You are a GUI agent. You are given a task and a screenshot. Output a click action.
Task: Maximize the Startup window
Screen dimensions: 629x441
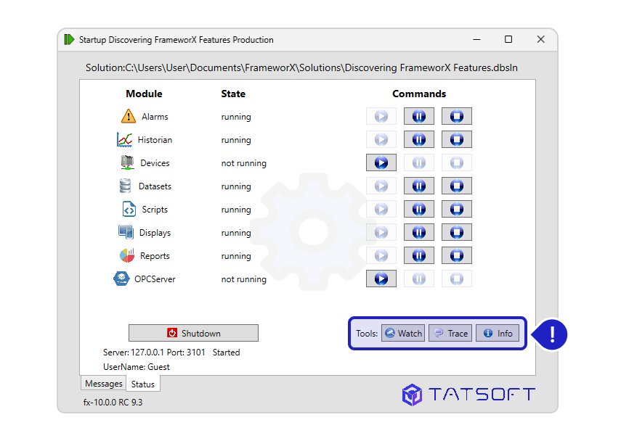coord(508,39)
